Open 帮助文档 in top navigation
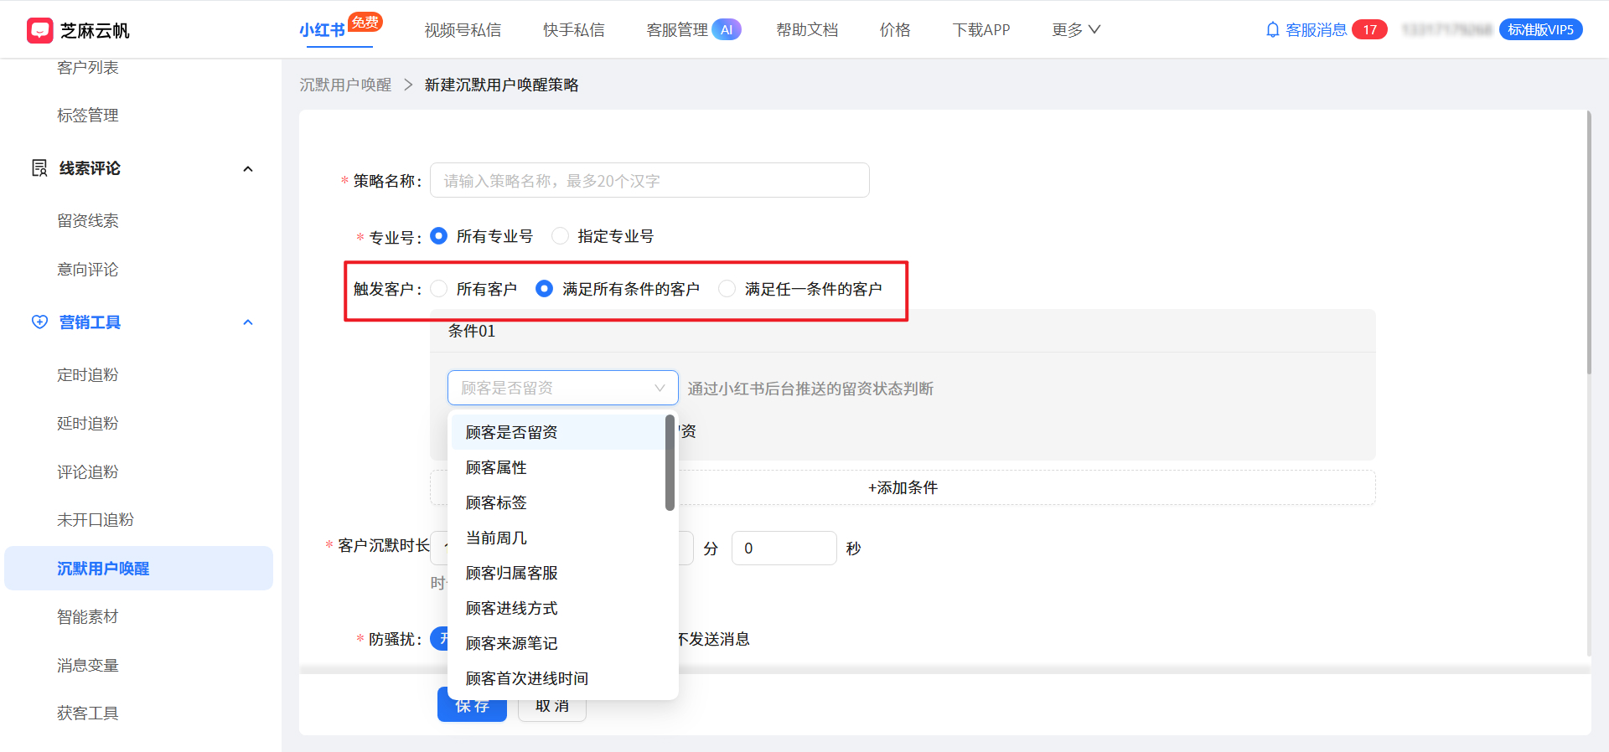The image size is (1609, 752). coord(807,30)
